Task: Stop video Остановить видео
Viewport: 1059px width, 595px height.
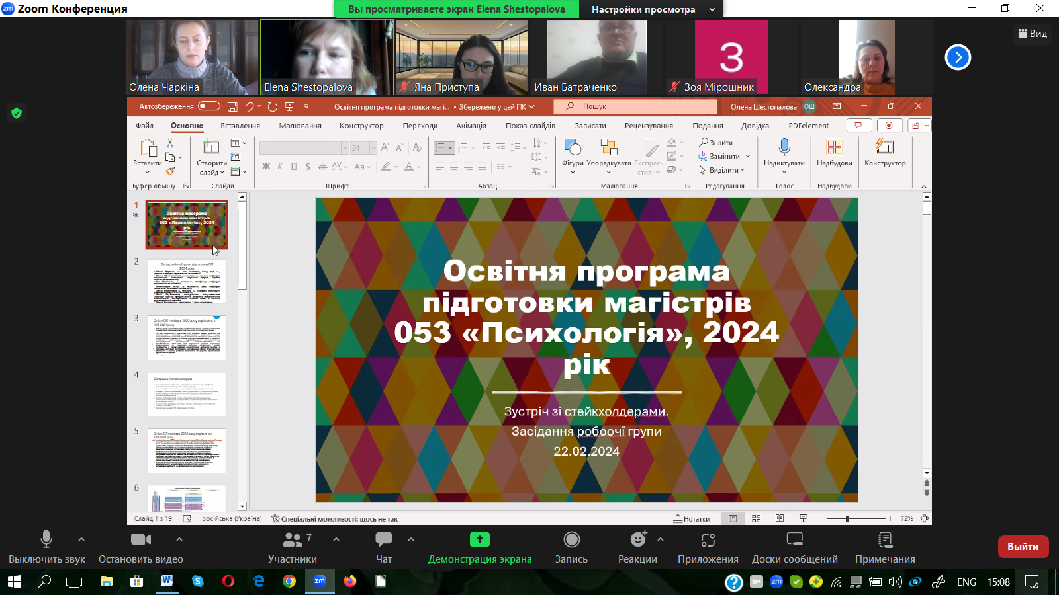Action: click(141, 547)
